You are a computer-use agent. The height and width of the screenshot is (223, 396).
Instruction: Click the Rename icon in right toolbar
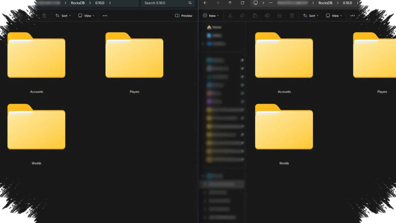[x=267, y=15]
